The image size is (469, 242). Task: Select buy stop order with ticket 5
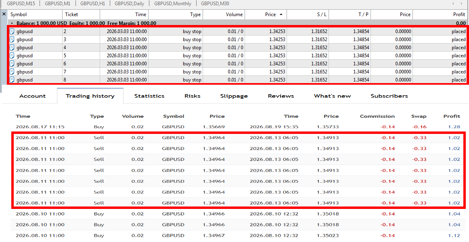pyautogui.click(x=237, y=55)
